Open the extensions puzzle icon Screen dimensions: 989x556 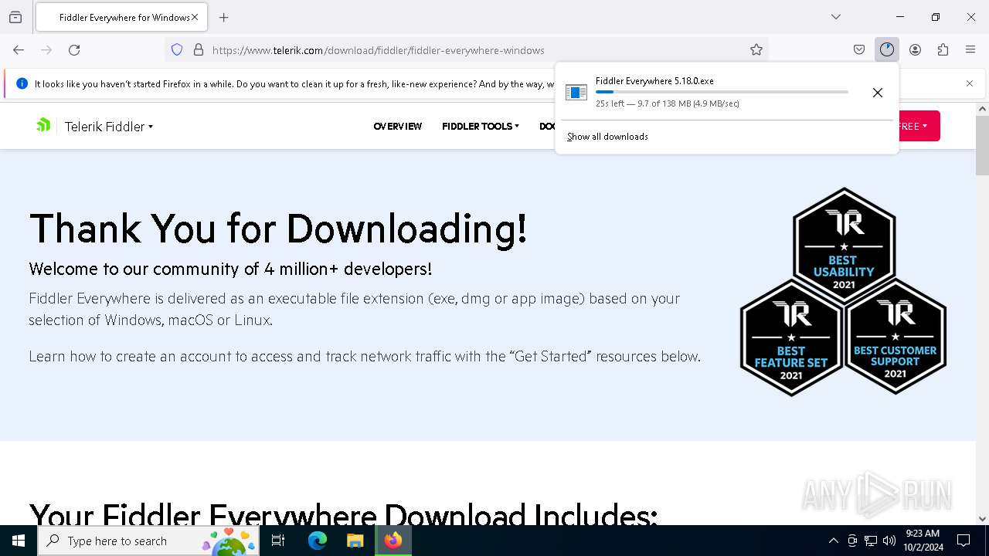[x=943, y=50]
